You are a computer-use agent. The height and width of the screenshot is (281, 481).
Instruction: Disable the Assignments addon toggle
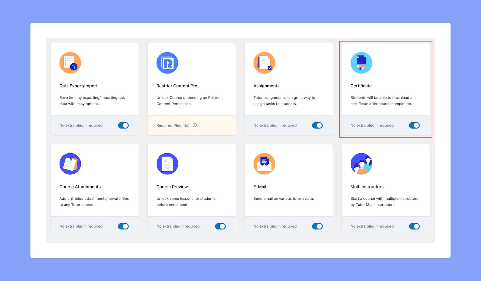coord(317,125)
